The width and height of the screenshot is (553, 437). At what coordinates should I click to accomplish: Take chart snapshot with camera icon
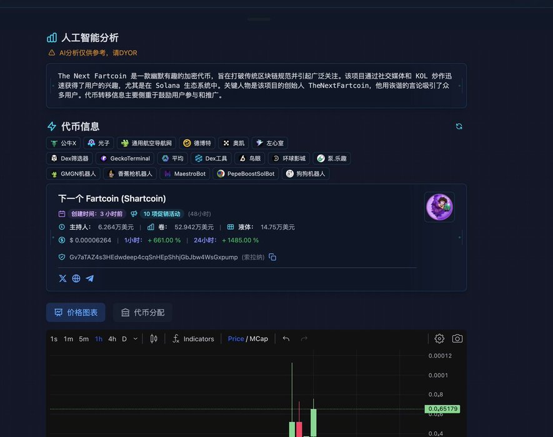(457, 338)
